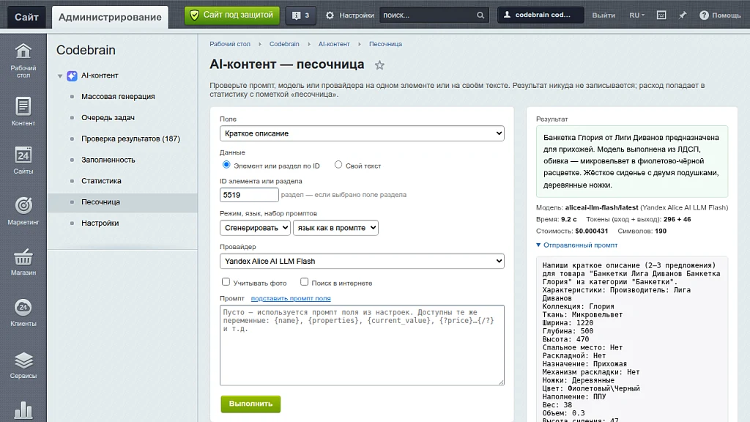Open the analytics bar chart sidebar icon
Image resolution: width=750 pixels, height=422 pixels.
(x=23, y=410)
